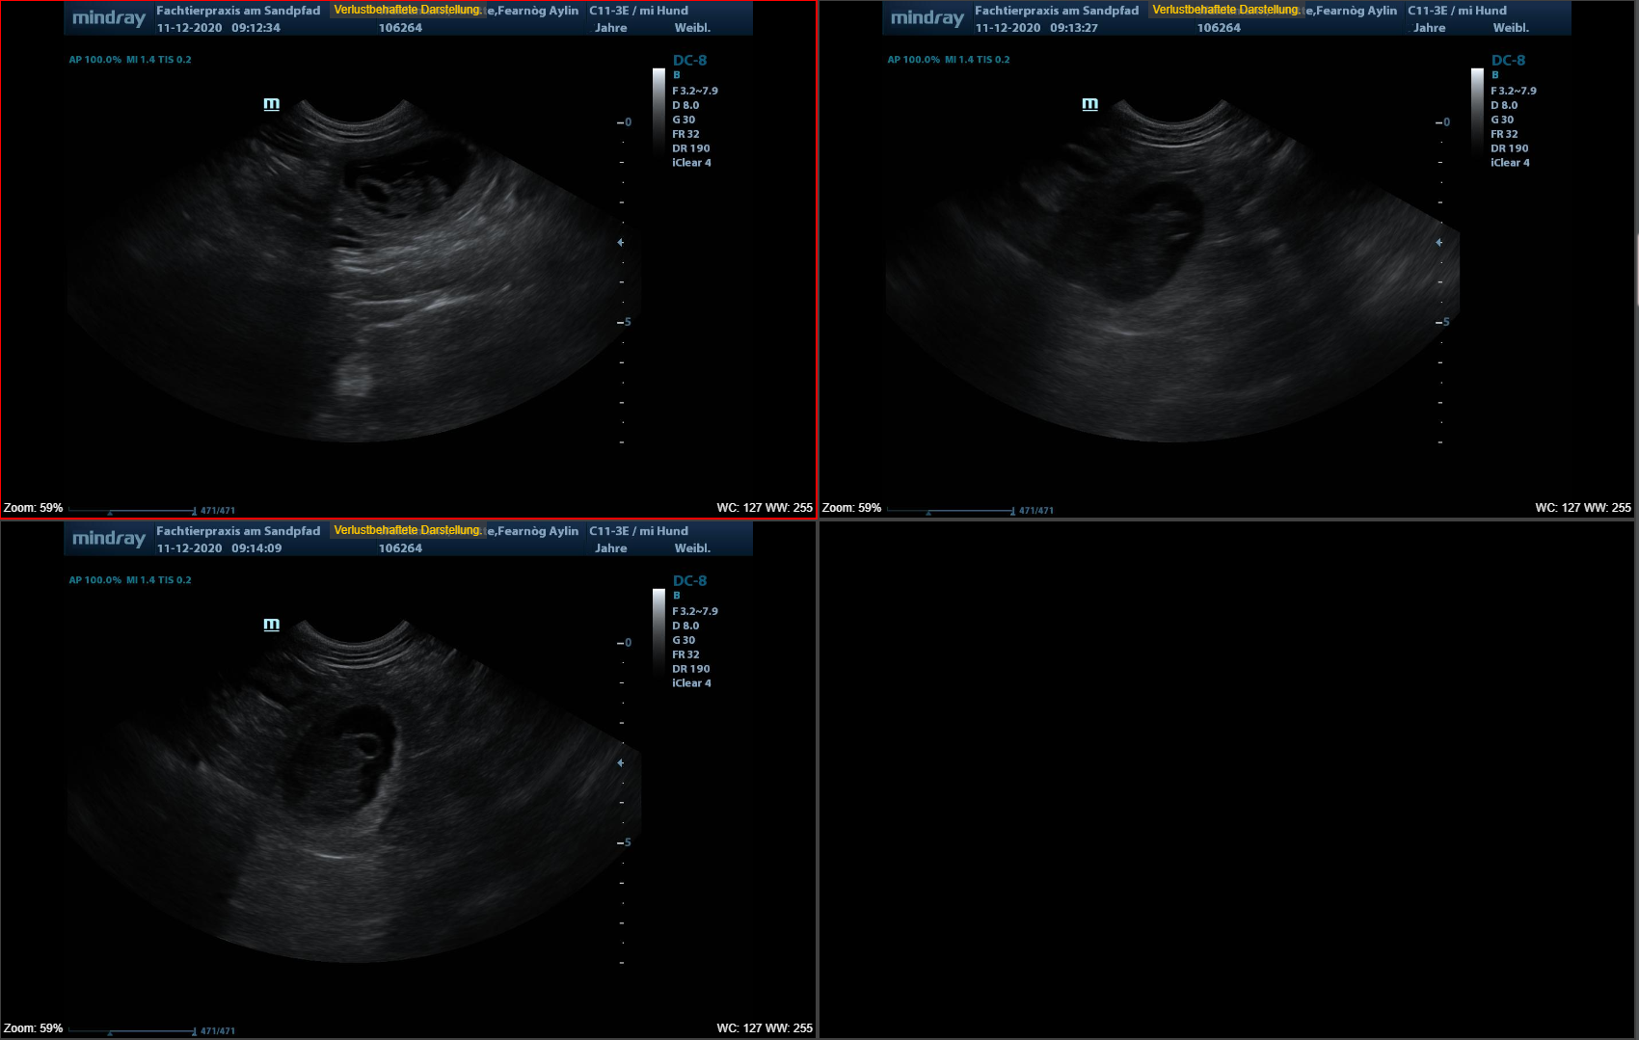The height and width of the screenshot is (1040, 1639).
Task: Click the 'm' probe orientation marker in 09:12:34 image
Action: (x=272, y=104)
